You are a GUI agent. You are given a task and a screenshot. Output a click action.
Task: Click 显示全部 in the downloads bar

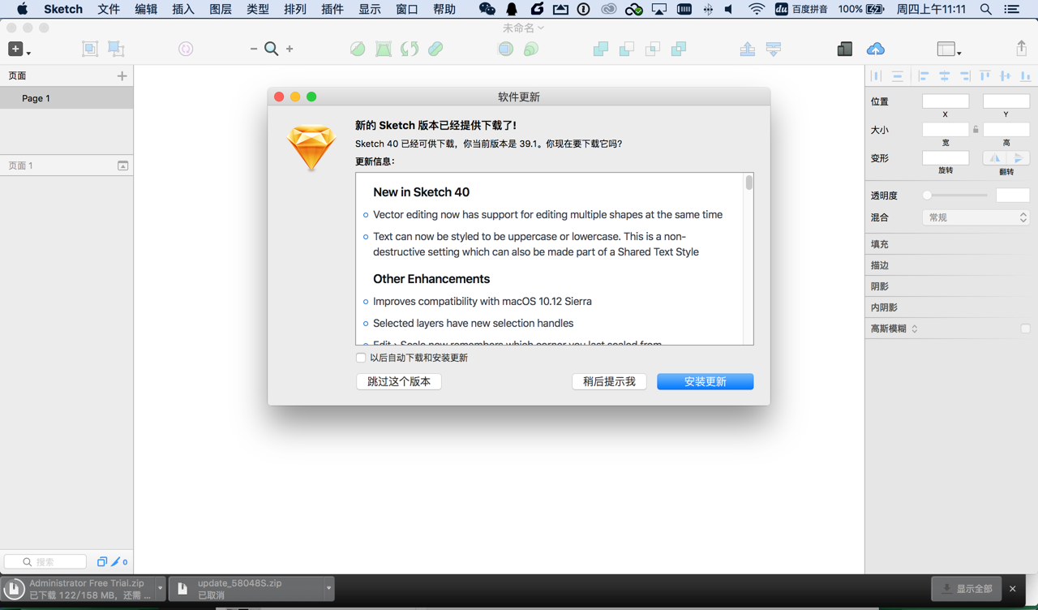967,589
